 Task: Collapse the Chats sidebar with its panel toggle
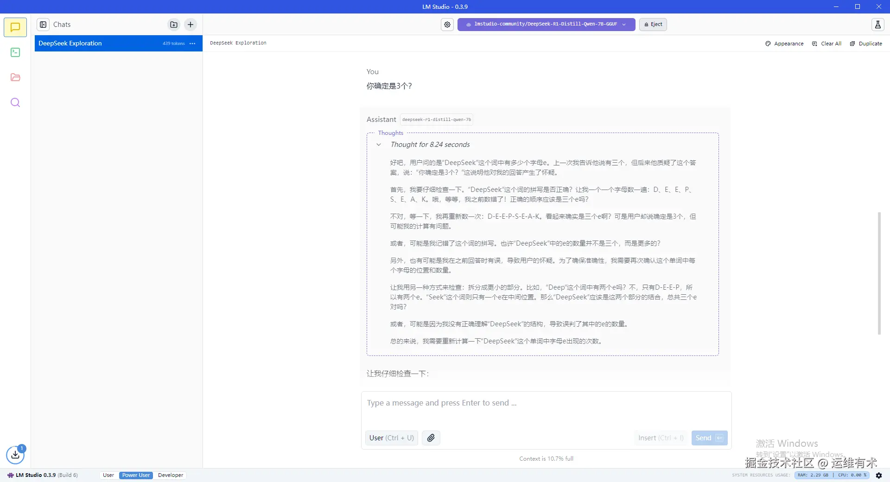point(43,24)
